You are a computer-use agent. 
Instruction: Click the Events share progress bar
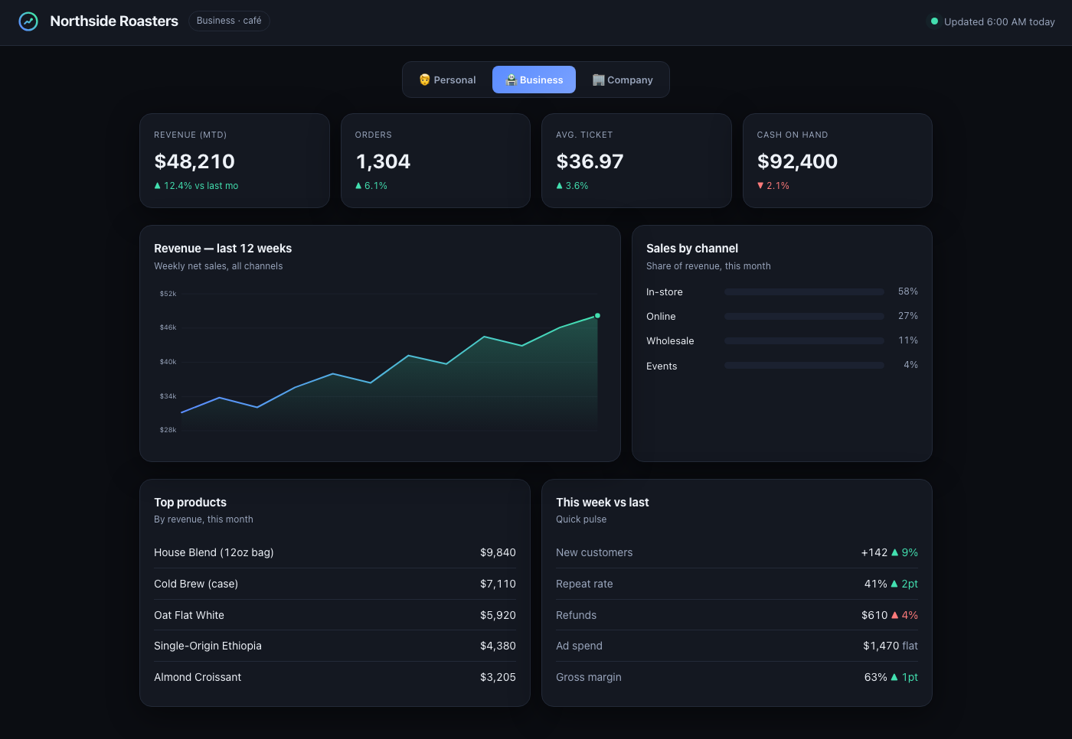pos(804,366)
